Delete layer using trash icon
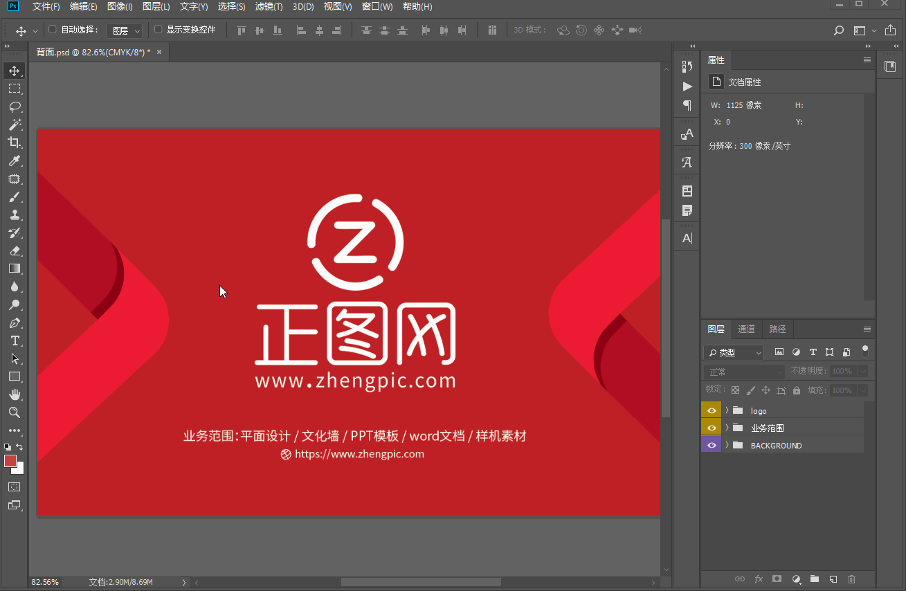The height and width of the screenshot is (591, 906). coord(852,579)
